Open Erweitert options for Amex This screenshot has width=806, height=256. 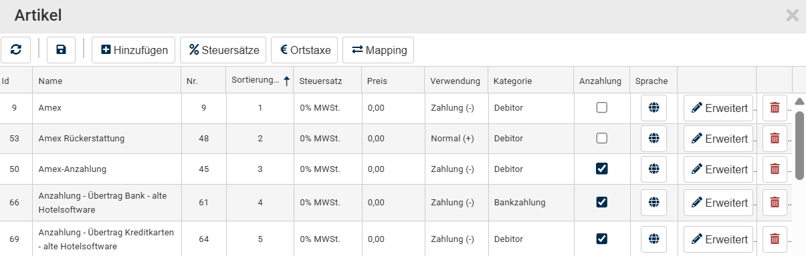coord(718,108)
